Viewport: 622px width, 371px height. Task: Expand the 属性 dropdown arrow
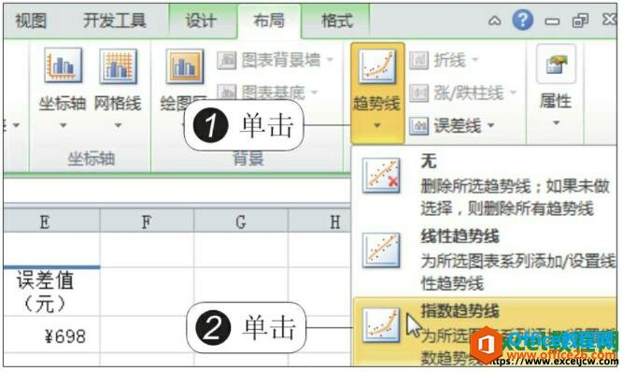tap(556, 123)
